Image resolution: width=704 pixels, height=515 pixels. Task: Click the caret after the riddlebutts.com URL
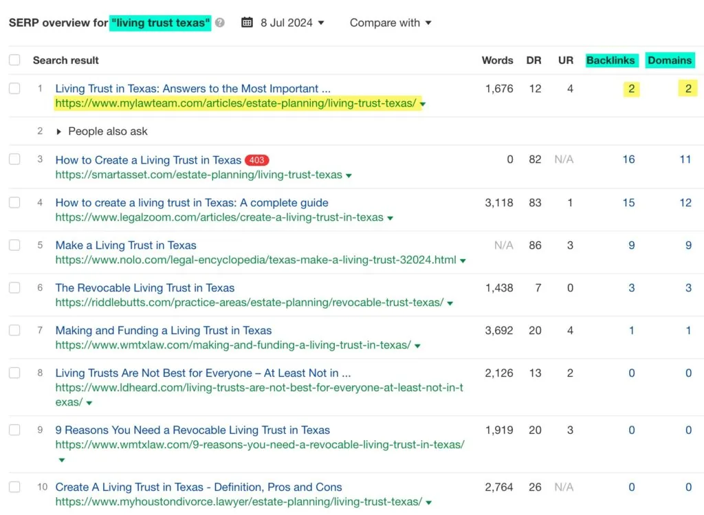(450, 303)
